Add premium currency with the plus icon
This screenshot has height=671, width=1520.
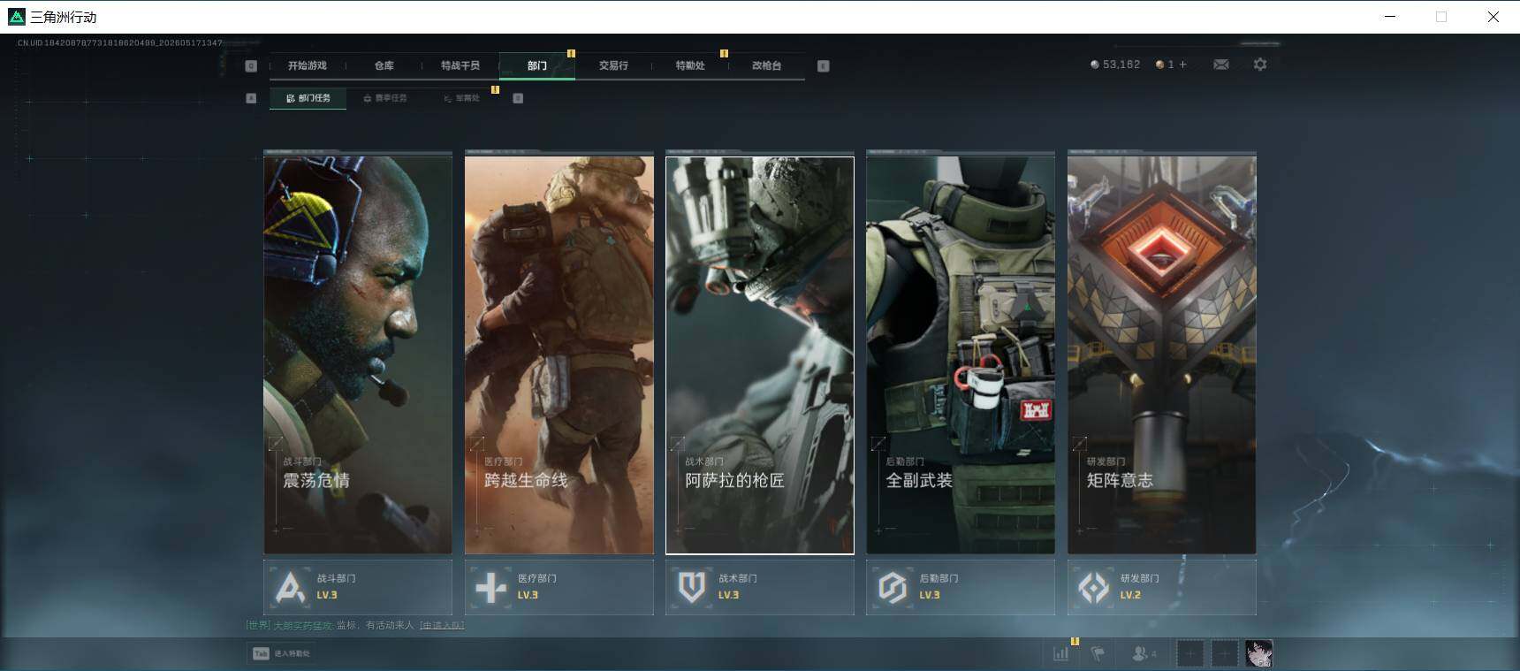click(1183, 65)
